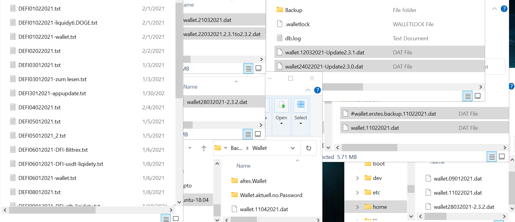Image resolution: width=515 pixels, height=222 pixels.
Task: Click the DEFI05012021.txt file icon
Action: pos(13,121)
